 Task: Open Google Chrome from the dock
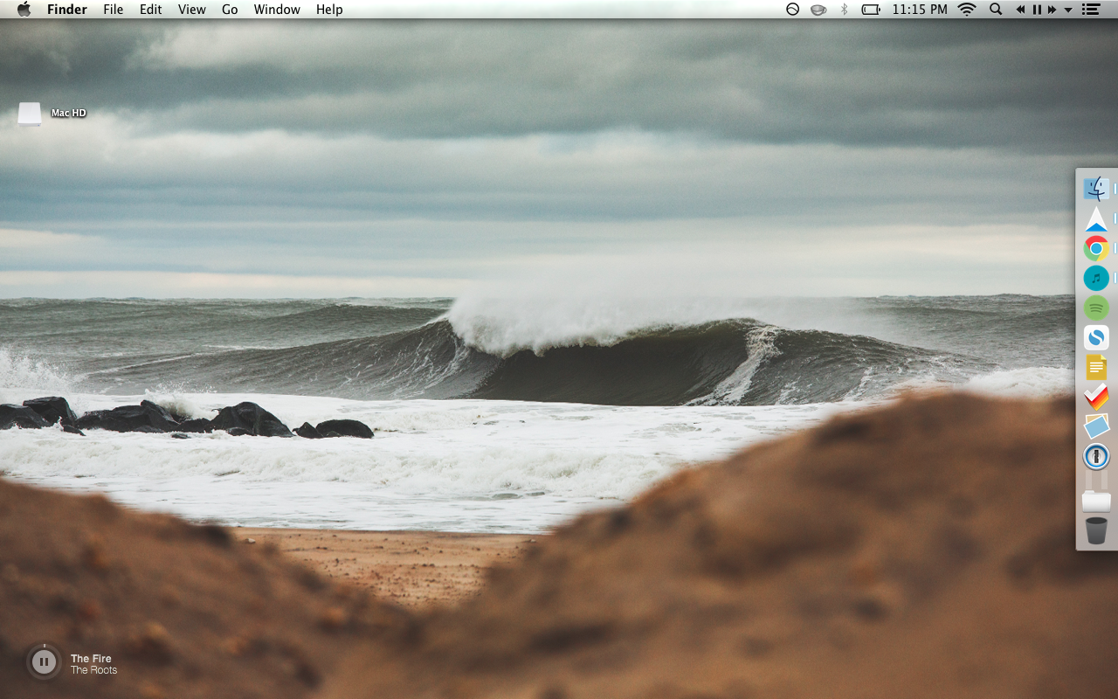click(x=1096, y=249)
